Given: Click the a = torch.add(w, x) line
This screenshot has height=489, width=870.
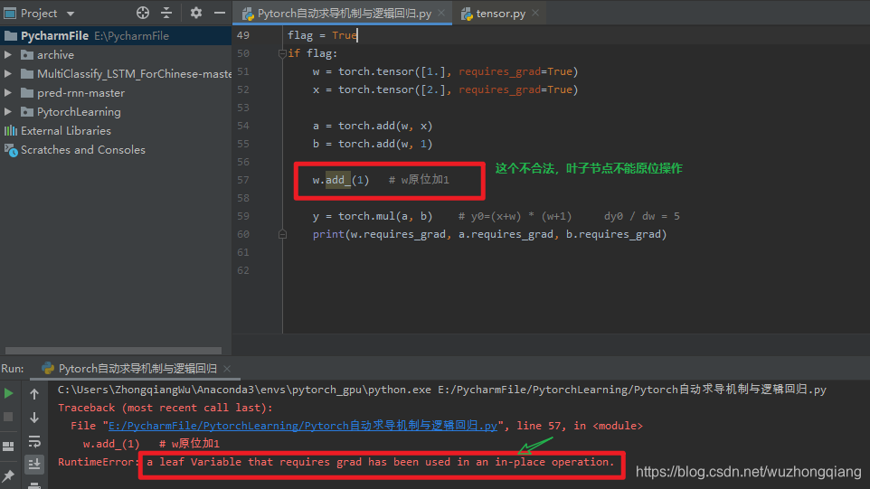Looking at the screenshot, I should [x=373, y=126].
